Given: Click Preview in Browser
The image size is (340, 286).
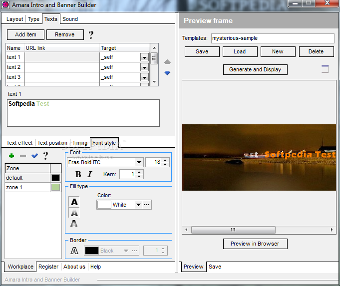Looking at the screenshot, I should [255, 244].
